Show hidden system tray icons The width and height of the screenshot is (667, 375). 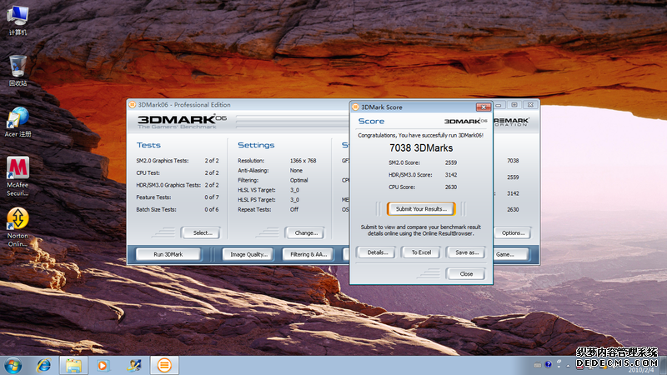pyautogui.click(x=568, y=365)
